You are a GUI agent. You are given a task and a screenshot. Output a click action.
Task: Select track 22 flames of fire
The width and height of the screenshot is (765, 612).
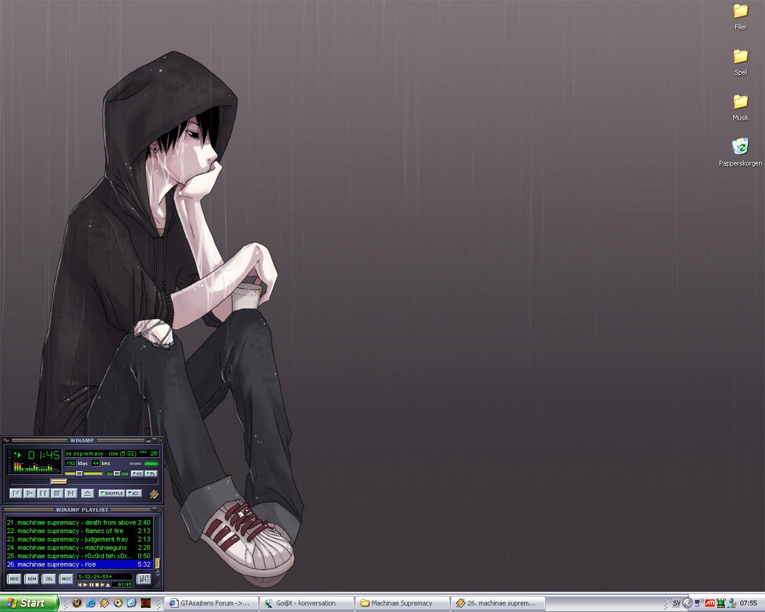(79, 531)
